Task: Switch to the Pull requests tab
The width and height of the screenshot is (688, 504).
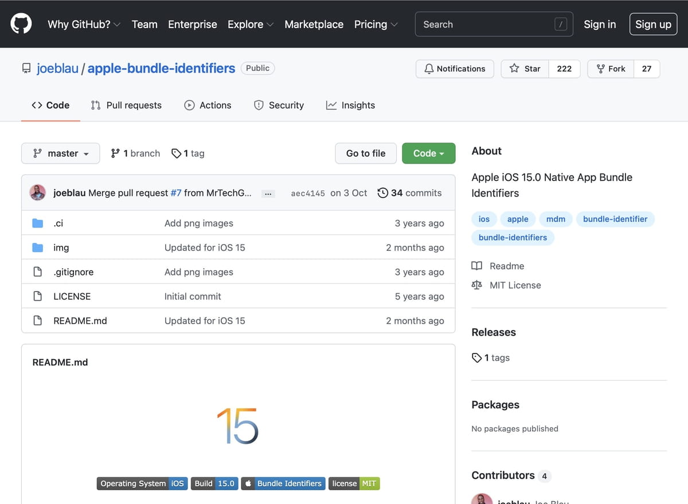Action: tap(126, 105)
